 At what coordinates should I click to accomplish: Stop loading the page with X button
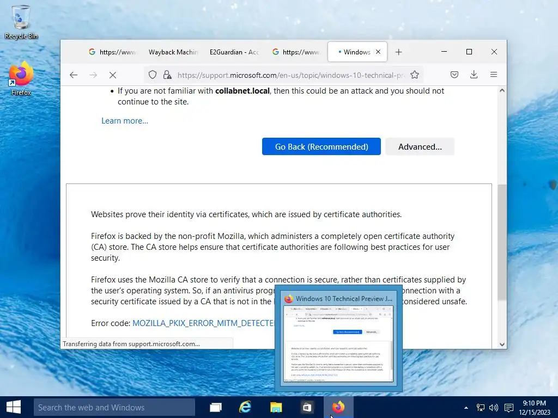pyautogui.click(x=113, y=75)
